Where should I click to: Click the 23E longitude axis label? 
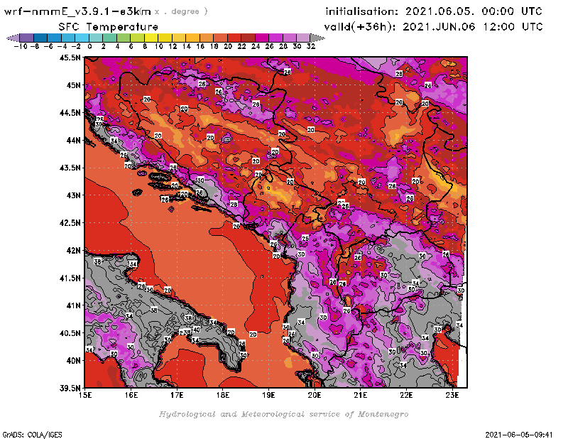(x=452, y=394)
